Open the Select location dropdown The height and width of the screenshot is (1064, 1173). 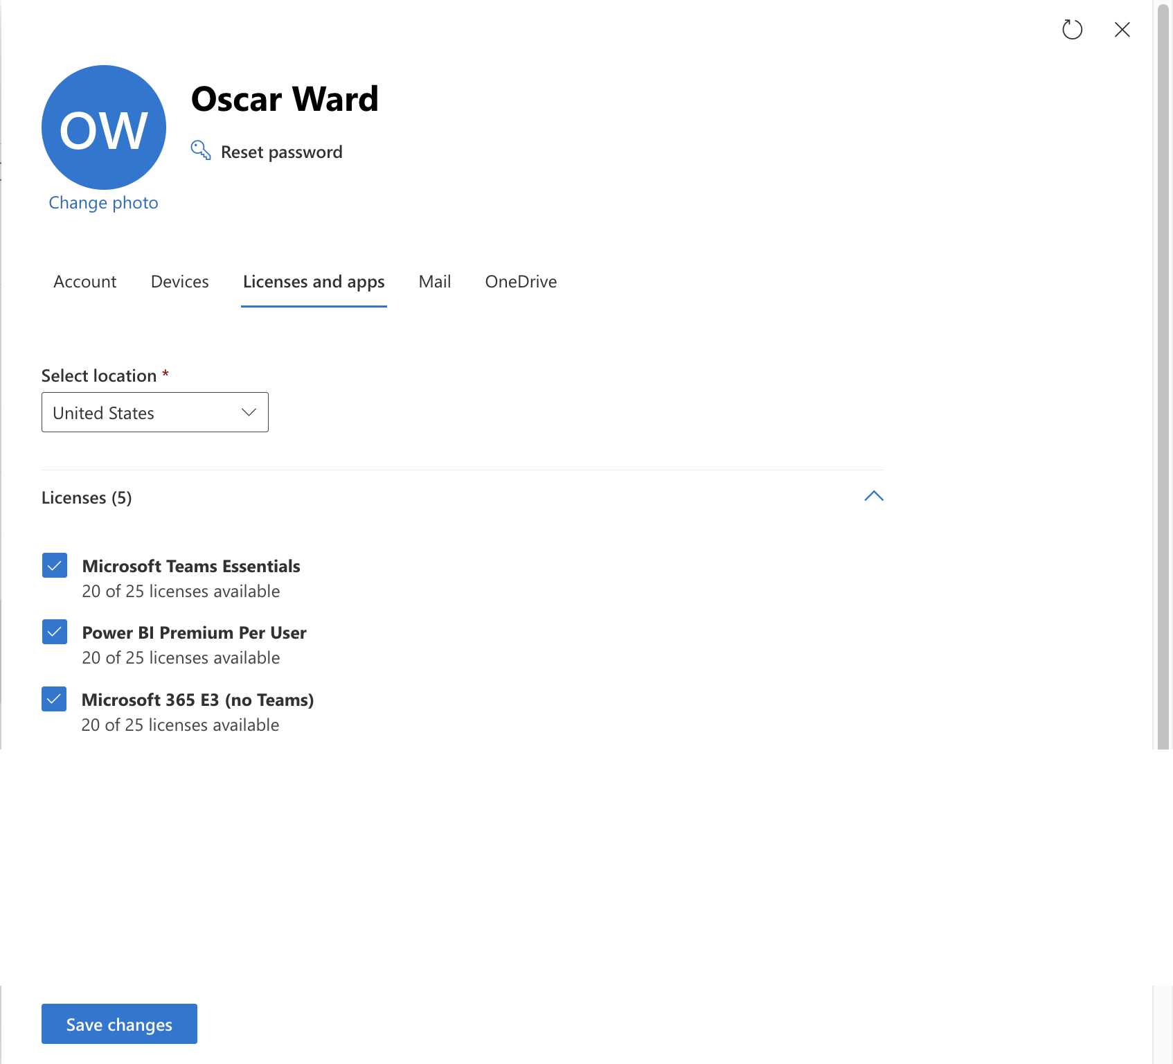point(155,412)
